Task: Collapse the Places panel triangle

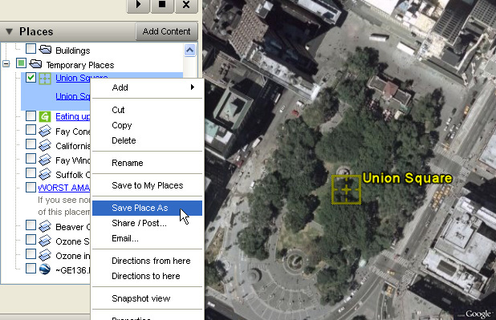Action: pos(9,31)
